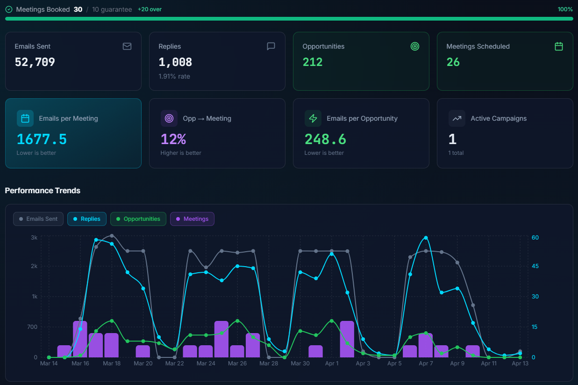Click the Mar 30 axis label

point(300,363)
